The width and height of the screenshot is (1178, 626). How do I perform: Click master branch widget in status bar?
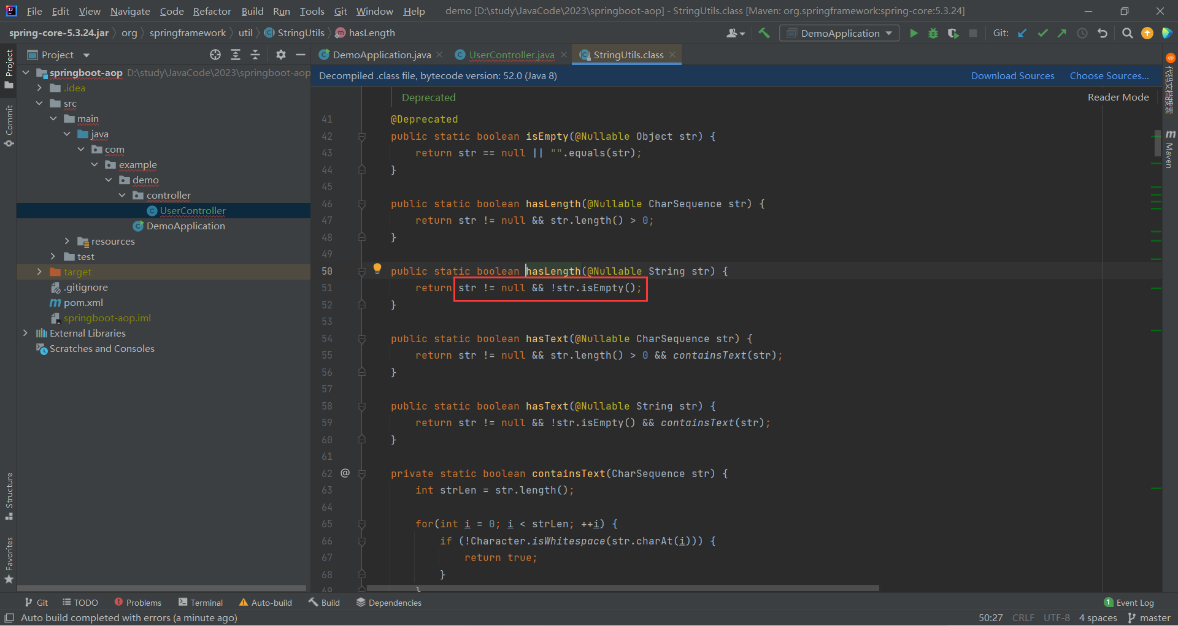pyautogui.click(x=1149, y=617)
